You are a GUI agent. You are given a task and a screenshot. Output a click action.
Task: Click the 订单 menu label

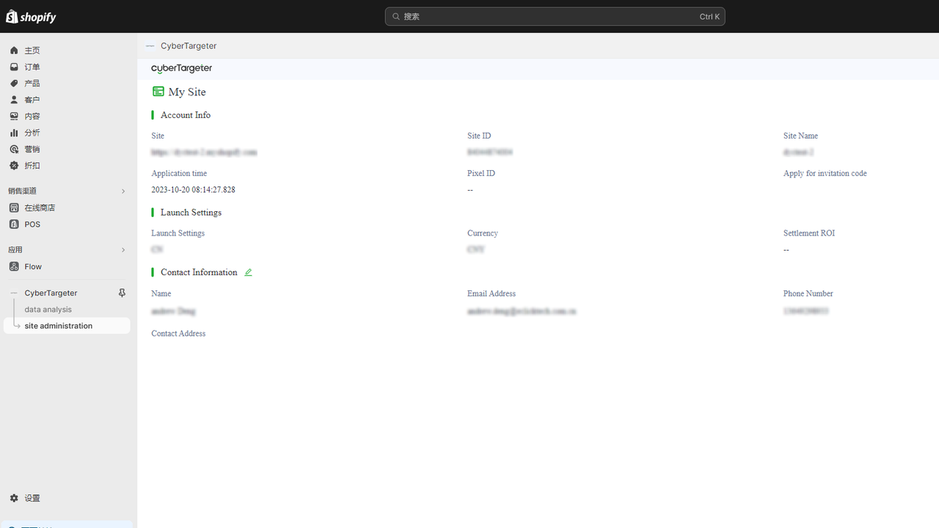click(32, 67)
